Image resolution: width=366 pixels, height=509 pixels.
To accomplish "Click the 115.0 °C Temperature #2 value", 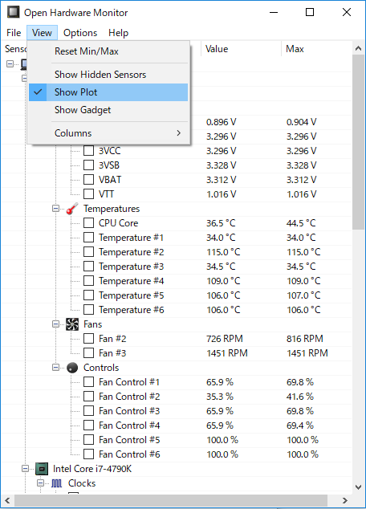I will (x=223, y=252).
